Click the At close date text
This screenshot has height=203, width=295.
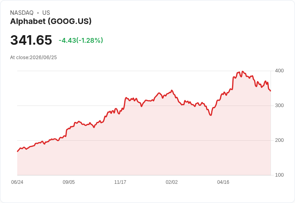(x=34, y=58)
